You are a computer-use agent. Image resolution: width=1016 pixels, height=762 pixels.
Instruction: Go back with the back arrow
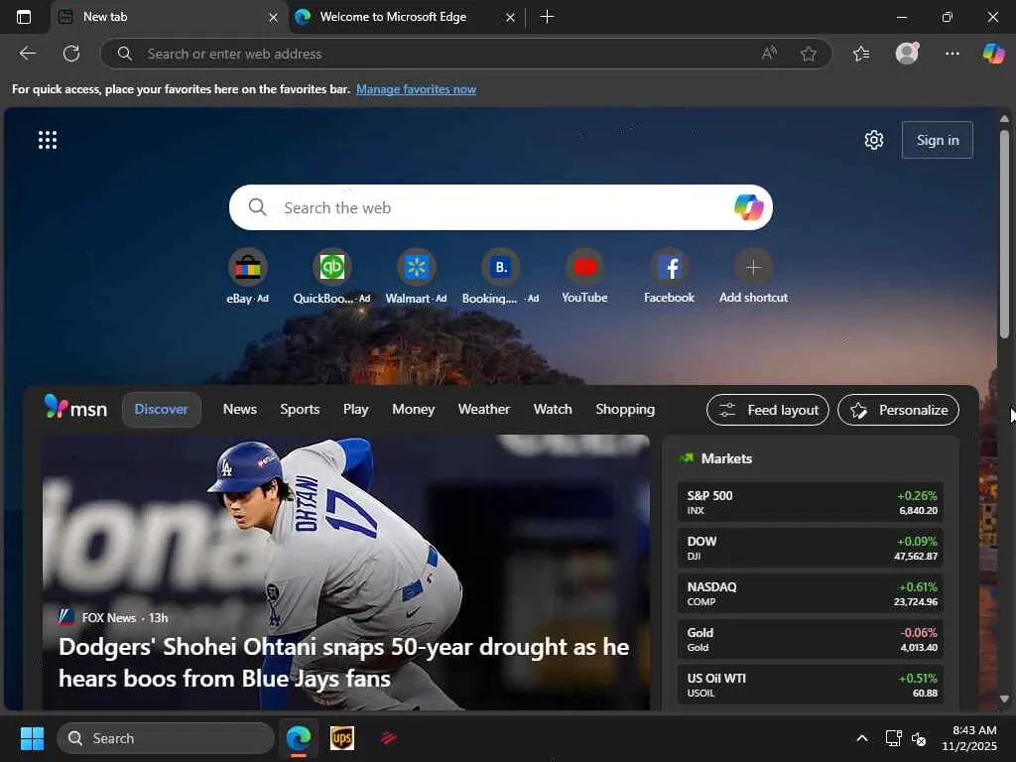[27, 54]
